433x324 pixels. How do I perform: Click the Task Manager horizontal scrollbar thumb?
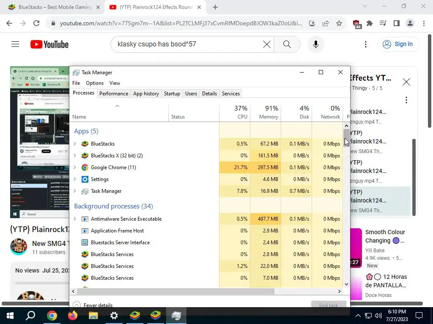(x=175, y=291)
